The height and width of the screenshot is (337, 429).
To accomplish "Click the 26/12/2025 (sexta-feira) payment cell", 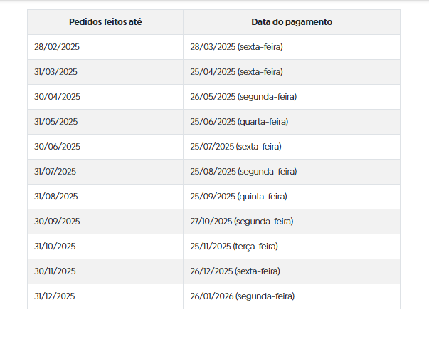I will tap(292, 271).
